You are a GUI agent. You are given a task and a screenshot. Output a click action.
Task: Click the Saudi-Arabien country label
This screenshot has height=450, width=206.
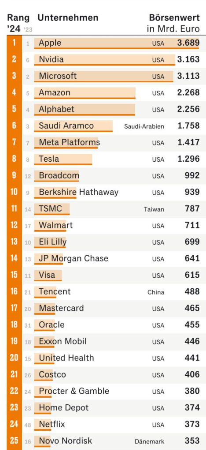pyautogui.click(x=144, y=126)
